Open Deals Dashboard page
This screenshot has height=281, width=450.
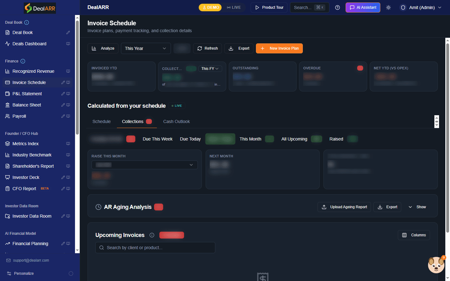(x=29, y=44)
